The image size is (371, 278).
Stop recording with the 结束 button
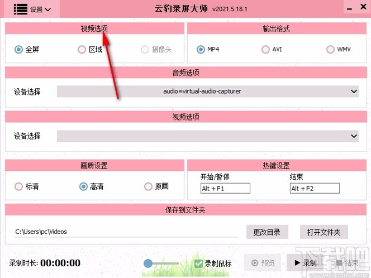tap(348, 263)
